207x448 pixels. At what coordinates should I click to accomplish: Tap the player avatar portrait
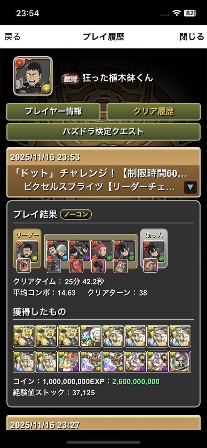tap(33, 76)
